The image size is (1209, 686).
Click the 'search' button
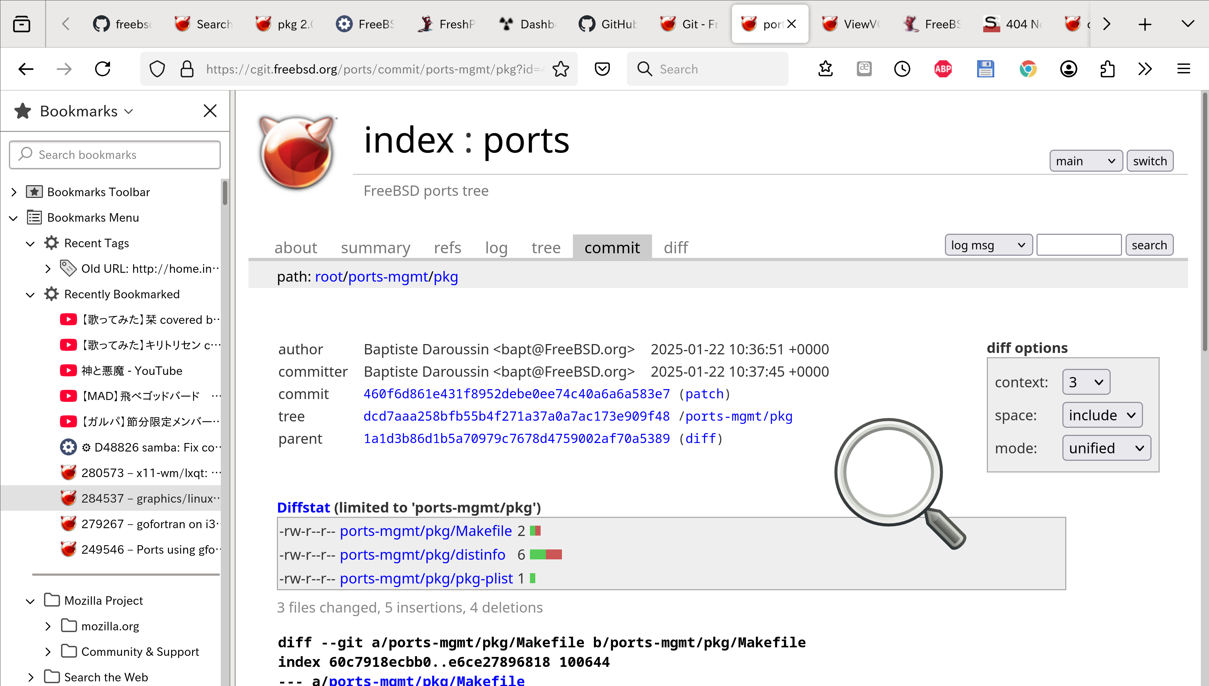coord(1149,244)
